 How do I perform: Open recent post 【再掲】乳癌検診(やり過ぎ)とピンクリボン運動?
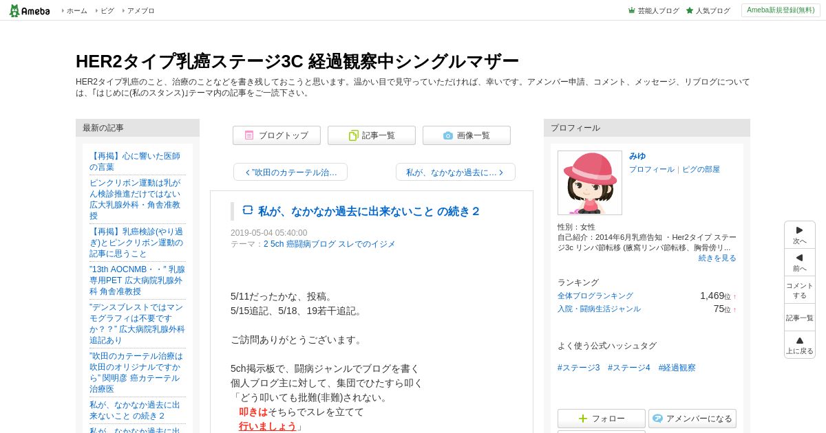click(137, 243)
